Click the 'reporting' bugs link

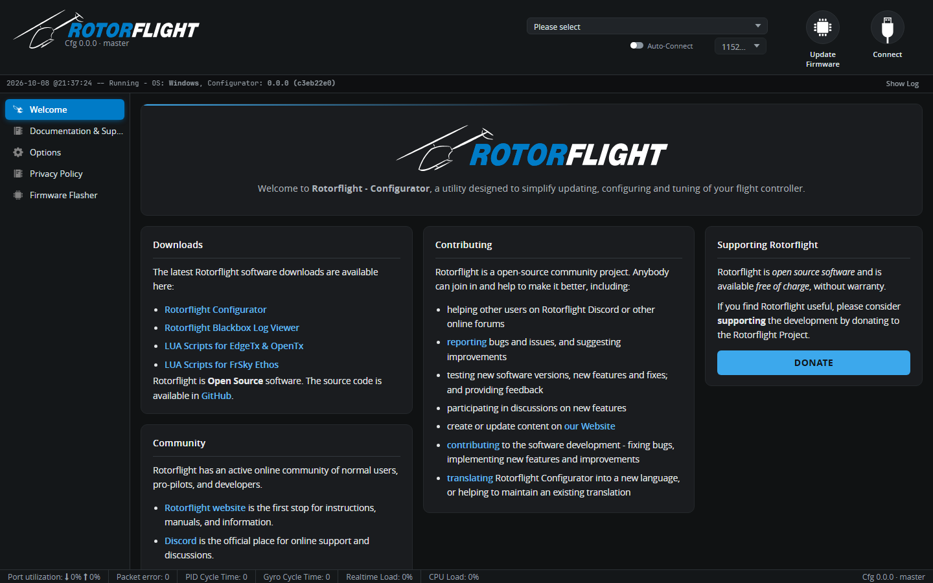(466, 342)
